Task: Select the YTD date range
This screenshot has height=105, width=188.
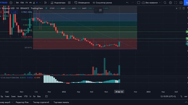Action: (x=26, y=97)
